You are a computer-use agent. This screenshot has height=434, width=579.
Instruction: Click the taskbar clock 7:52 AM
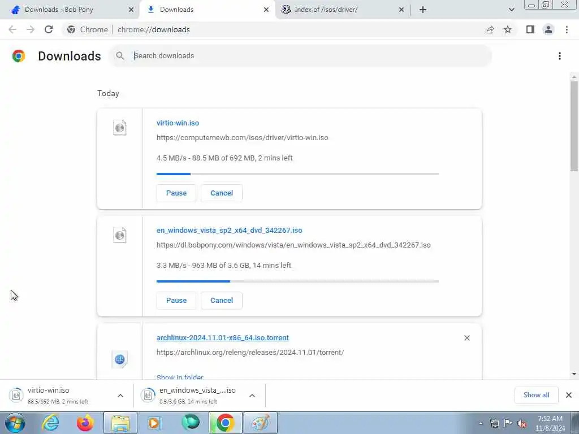coord(550,423)
